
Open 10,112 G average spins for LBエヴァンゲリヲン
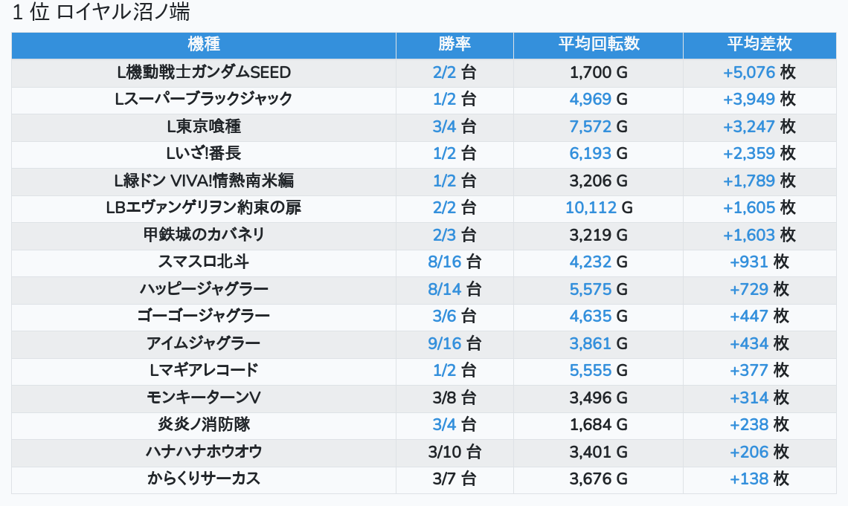tap(599, 208)
